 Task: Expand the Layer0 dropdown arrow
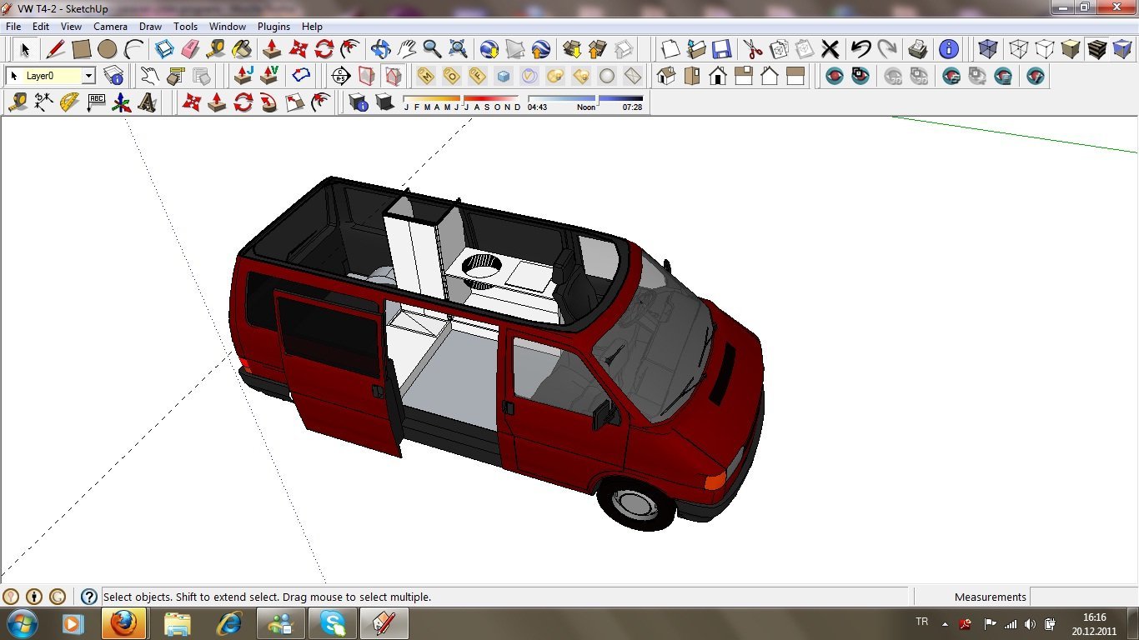pos(88,76)
